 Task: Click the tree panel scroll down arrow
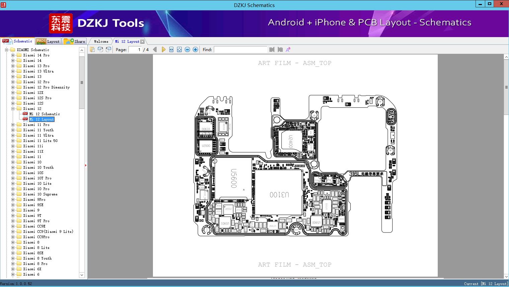(x=82, y=275)
